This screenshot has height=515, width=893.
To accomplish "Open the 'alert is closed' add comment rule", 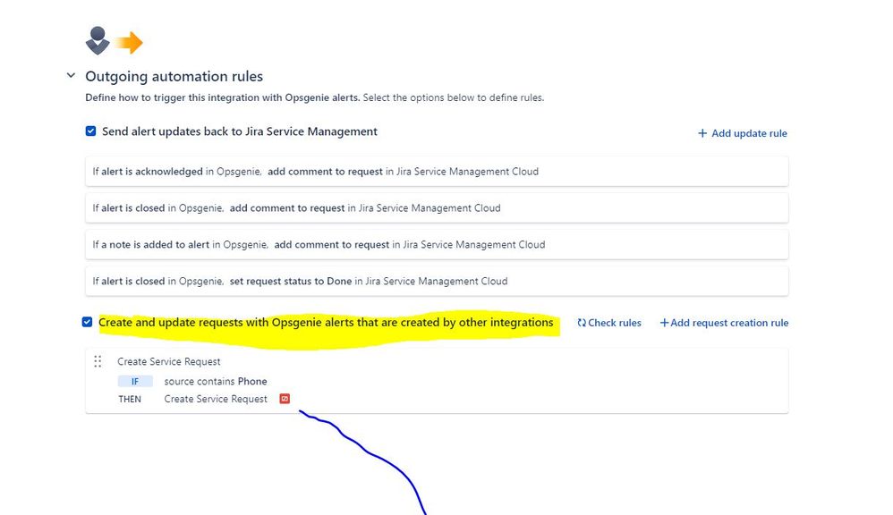I will tap(437, 207).
